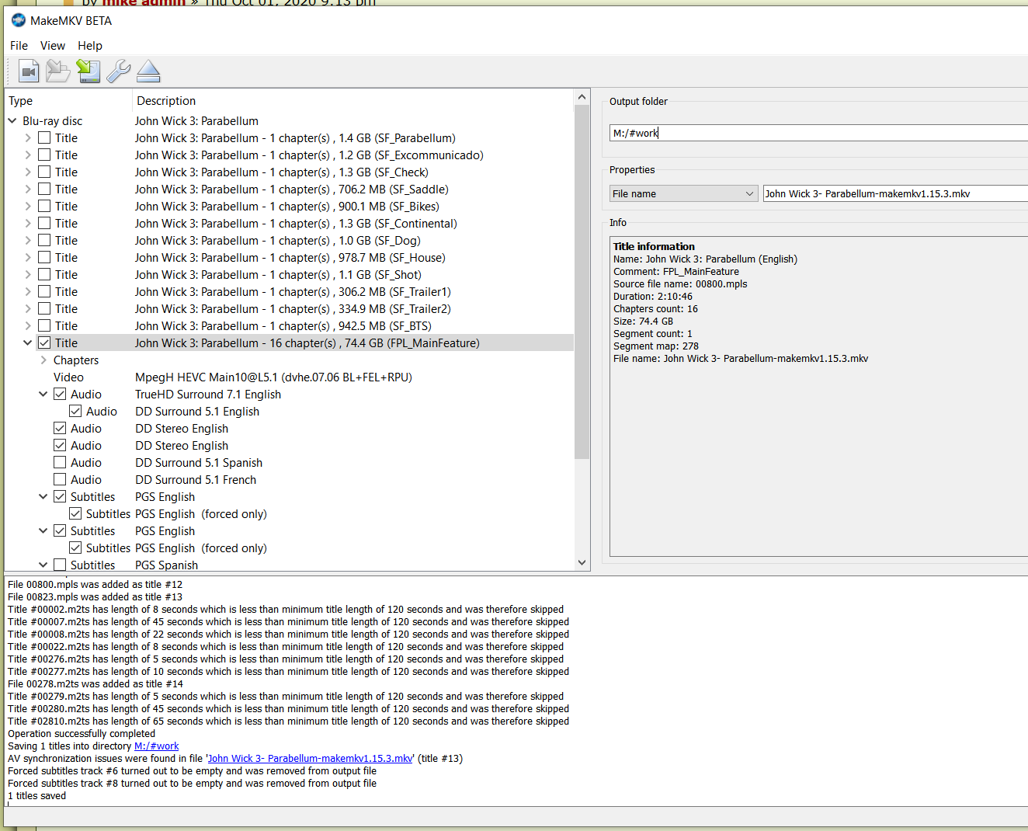Tick the SF_BTS title checkbox
Screen dimensions: 1028x831
(x=44, y=326)
